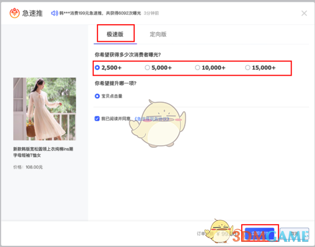The image size is (315, 247).
Task: Click the price text 108.00元
Action: coord(34,167)
